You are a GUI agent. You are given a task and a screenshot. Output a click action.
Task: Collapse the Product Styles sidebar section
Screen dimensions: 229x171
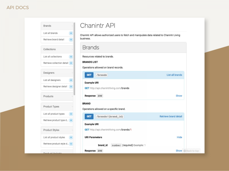(57, 130)
